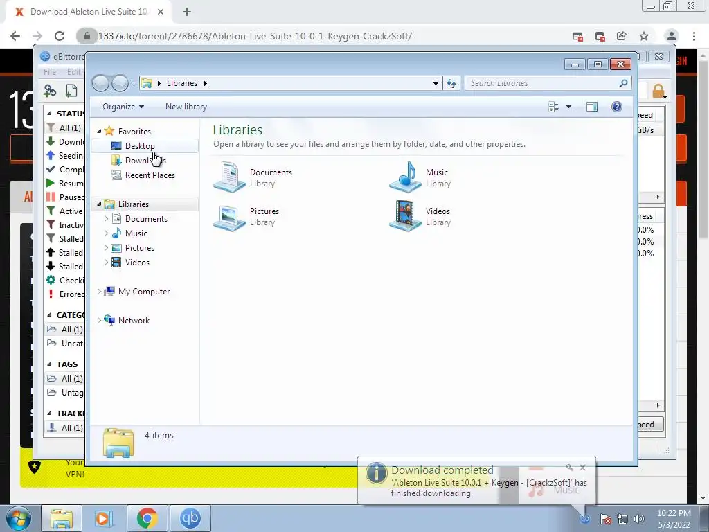The width and height of the screenshot is (709, 532).
Task: Open the Music library icon
Action: pos(406,177)
